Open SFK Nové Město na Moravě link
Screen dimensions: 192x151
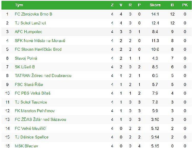coord(40,41)
